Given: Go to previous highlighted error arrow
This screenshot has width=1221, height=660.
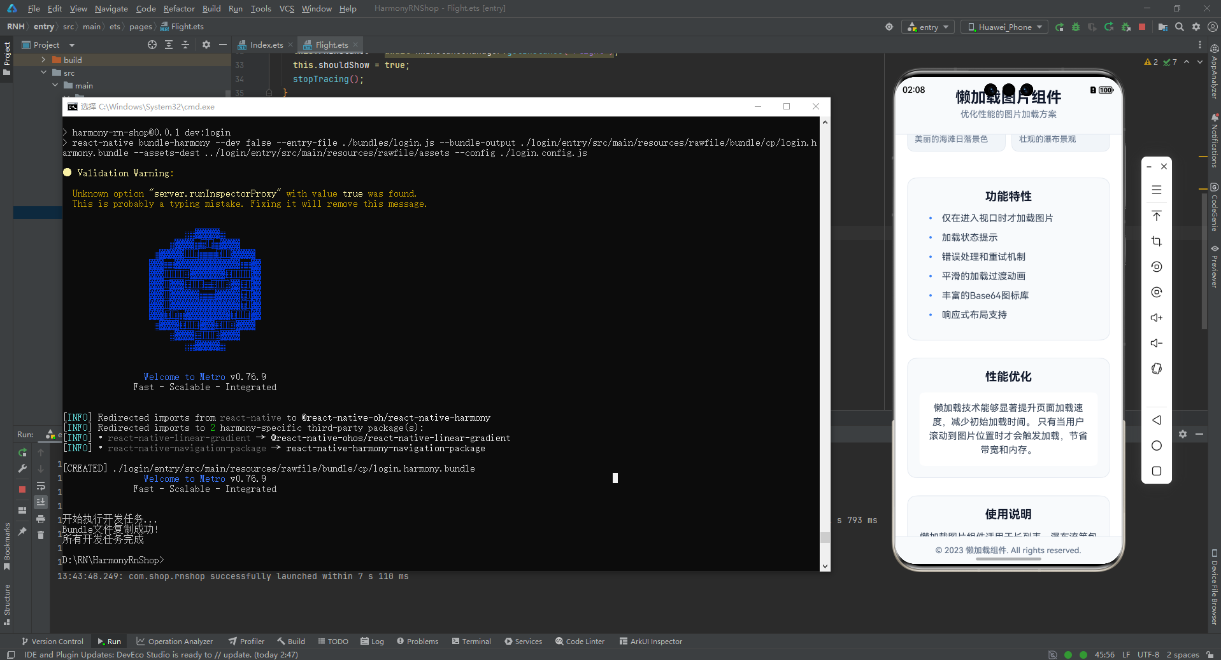Looking at the screenshot, I should pos(1187,62).
